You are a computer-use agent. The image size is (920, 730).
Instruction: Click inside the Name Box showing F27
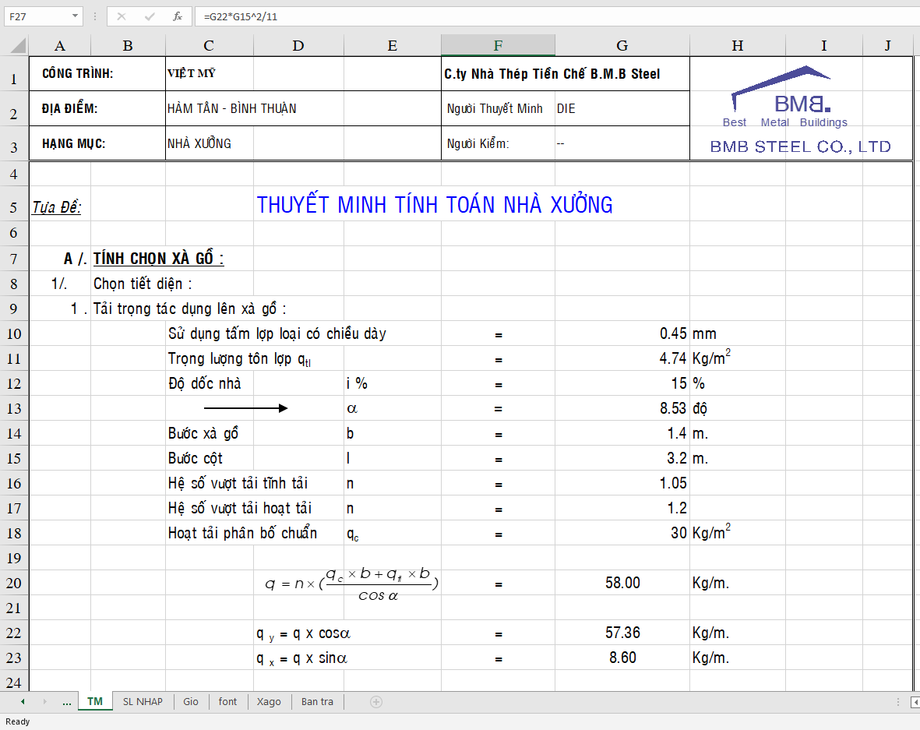pos(35,16)
